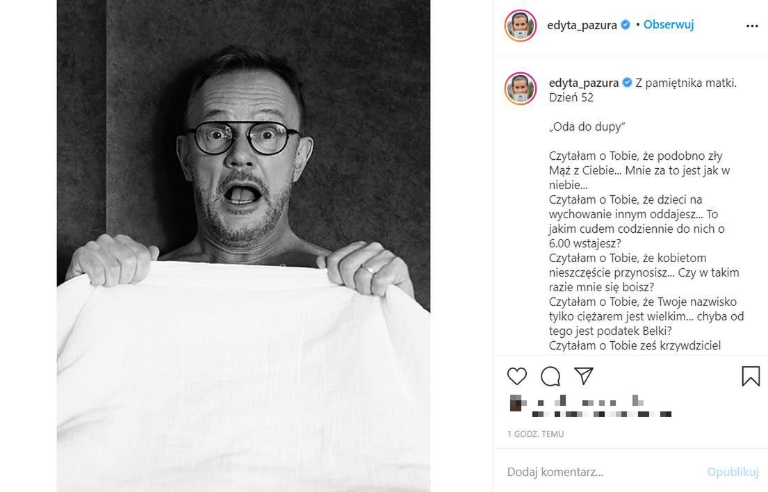
Task: Open comments via the speech bubble icon
Action: click(x=550, y=376)
